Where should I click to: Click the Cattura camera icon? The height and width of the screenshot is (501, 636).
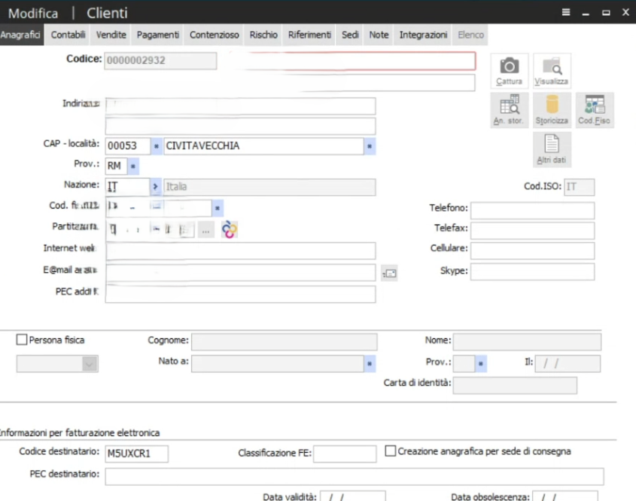[x=509, y=71]
